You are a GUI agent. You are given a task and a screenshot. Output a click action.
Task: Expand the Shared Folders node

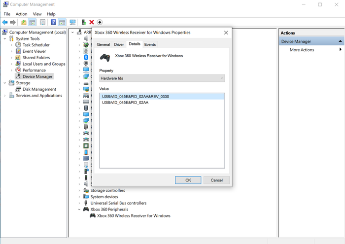11,58
